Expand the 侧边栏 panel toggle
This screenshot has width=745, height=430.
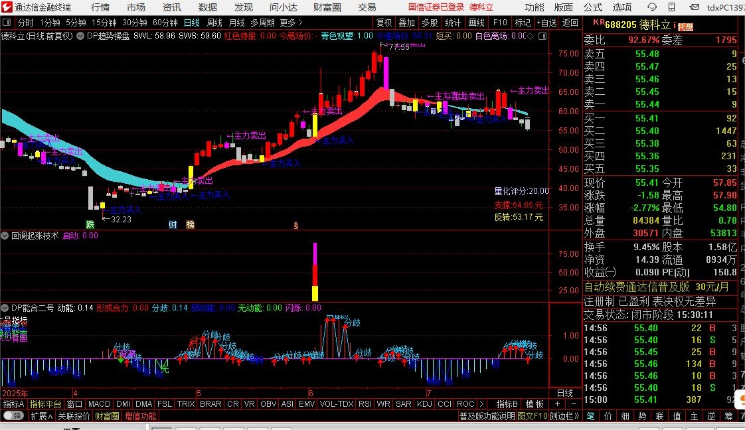click(566, 416)
